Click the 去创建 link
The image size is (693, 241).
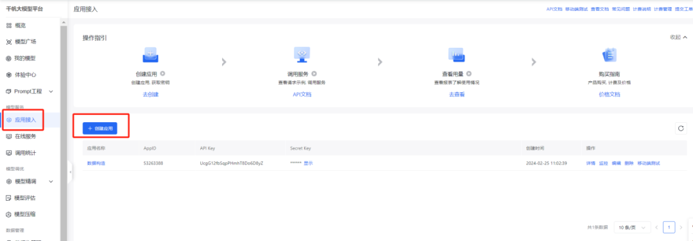pos(150,94)
